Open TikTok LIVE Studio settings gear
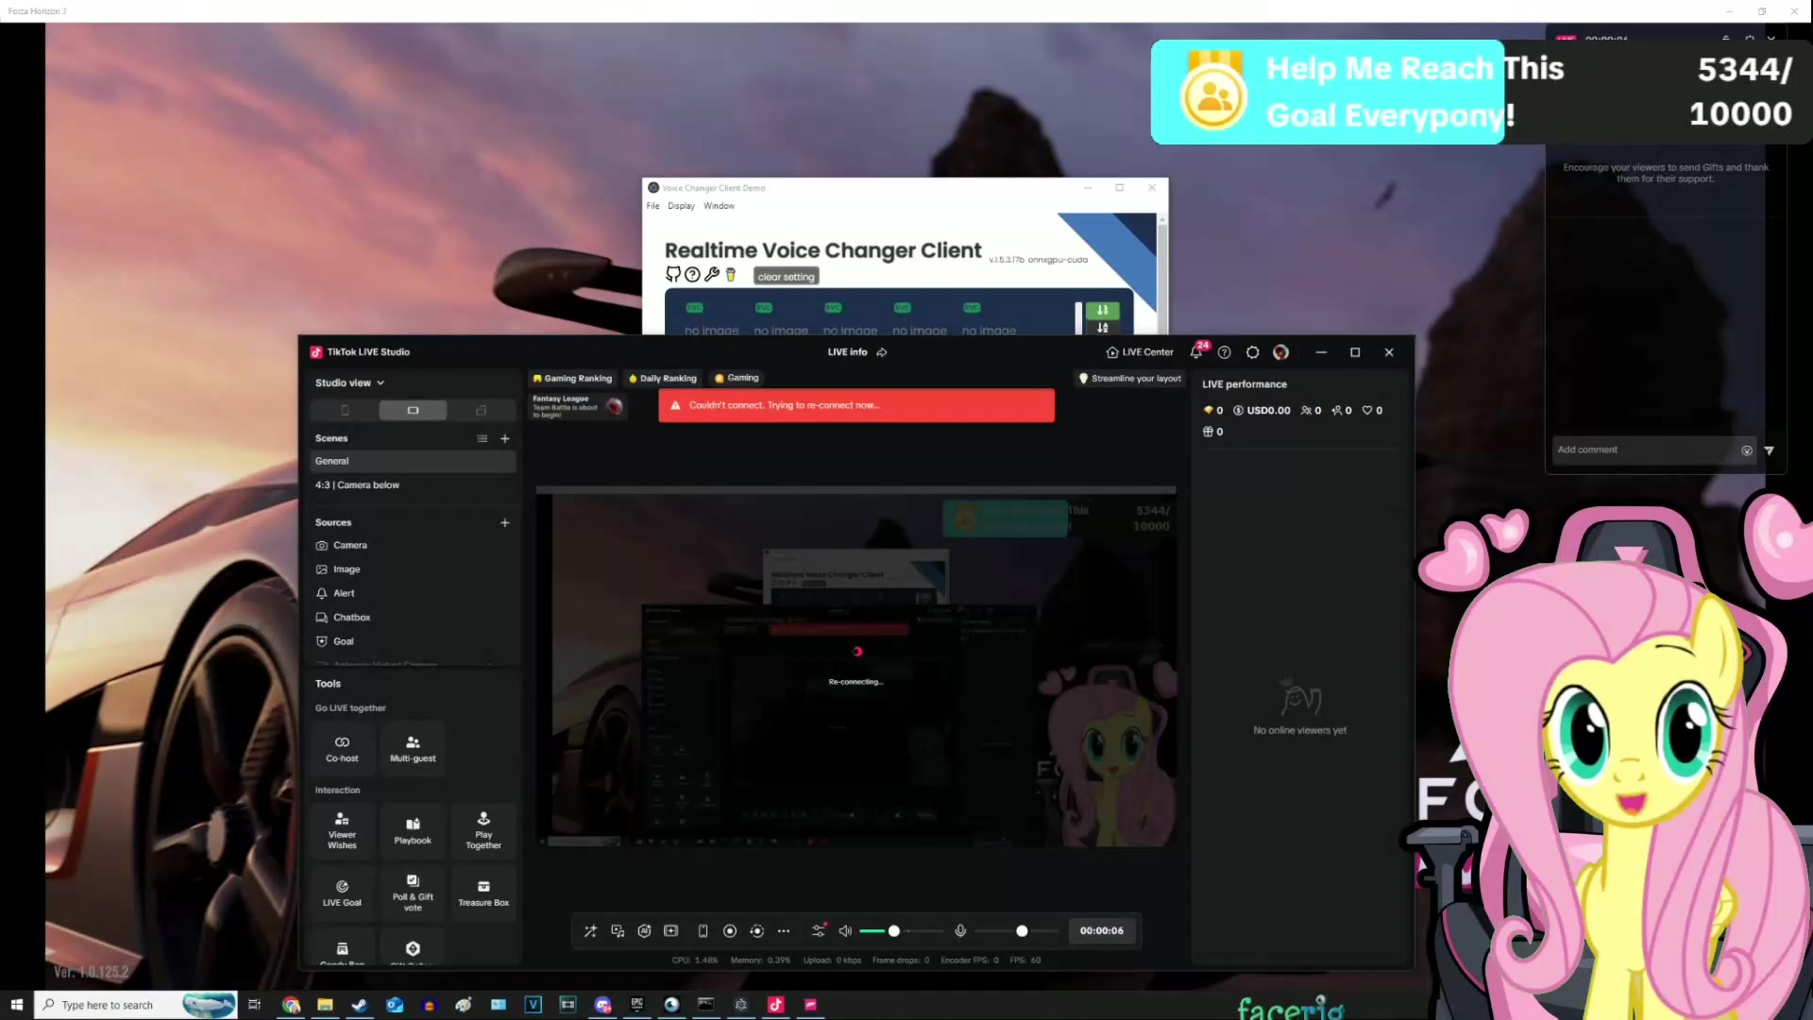The width and height of the screenshot is (1813, 1020). (1253, 352)
